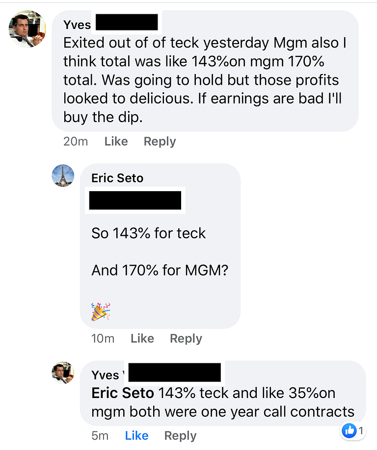Click the party popper emoji
Image resolution: width=377 pixels, height=450 pixels.
click(x=101, y=312)
